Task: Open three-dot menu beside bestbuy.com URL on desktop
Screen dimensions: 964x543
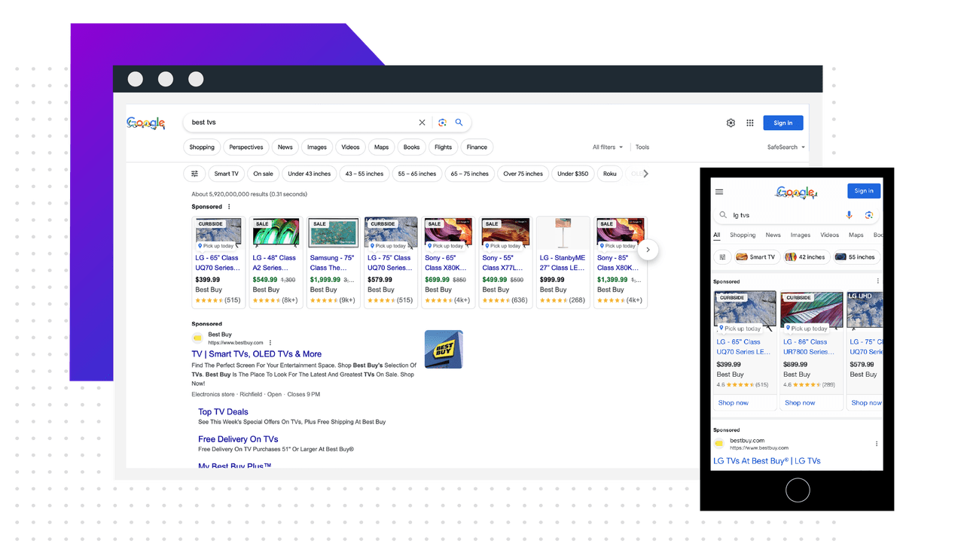Action: [x=270, y=343]
